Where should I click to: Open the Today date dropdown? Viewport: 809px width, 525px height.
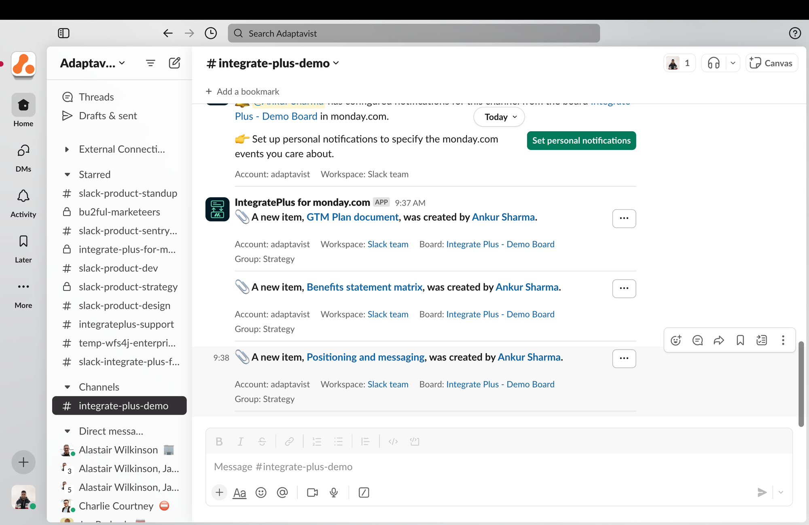tap(499, 117)
